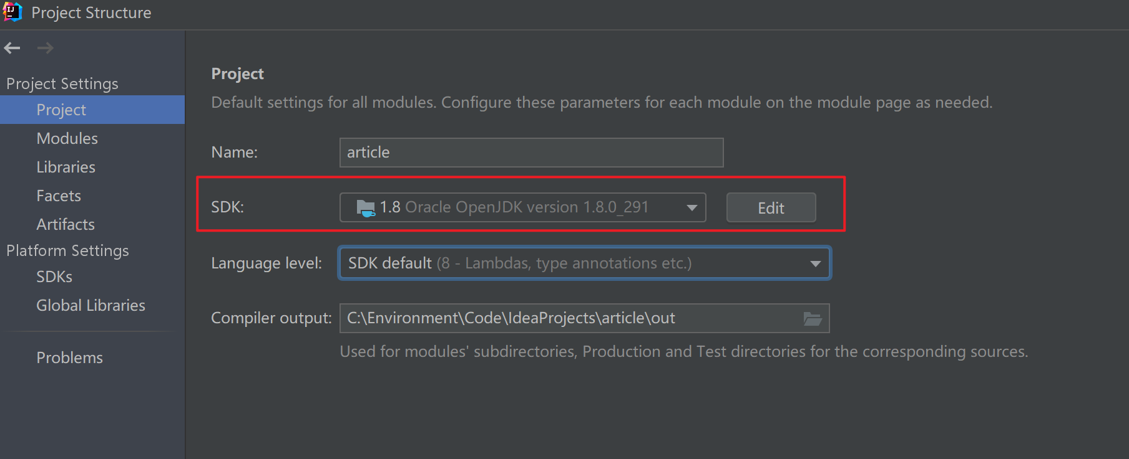Select Facets in the sidebar
The height and width of the screenshot is (459, 1129).
point(59,196)
